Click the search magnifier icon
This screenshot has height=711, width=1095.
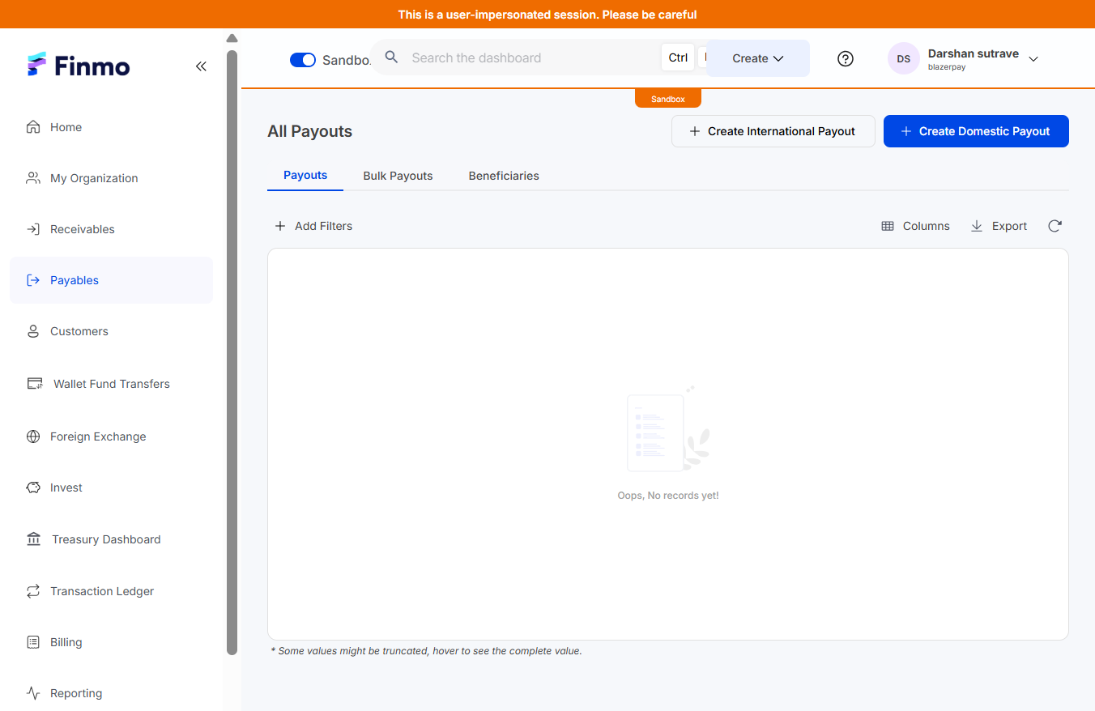tap(391, 57)
